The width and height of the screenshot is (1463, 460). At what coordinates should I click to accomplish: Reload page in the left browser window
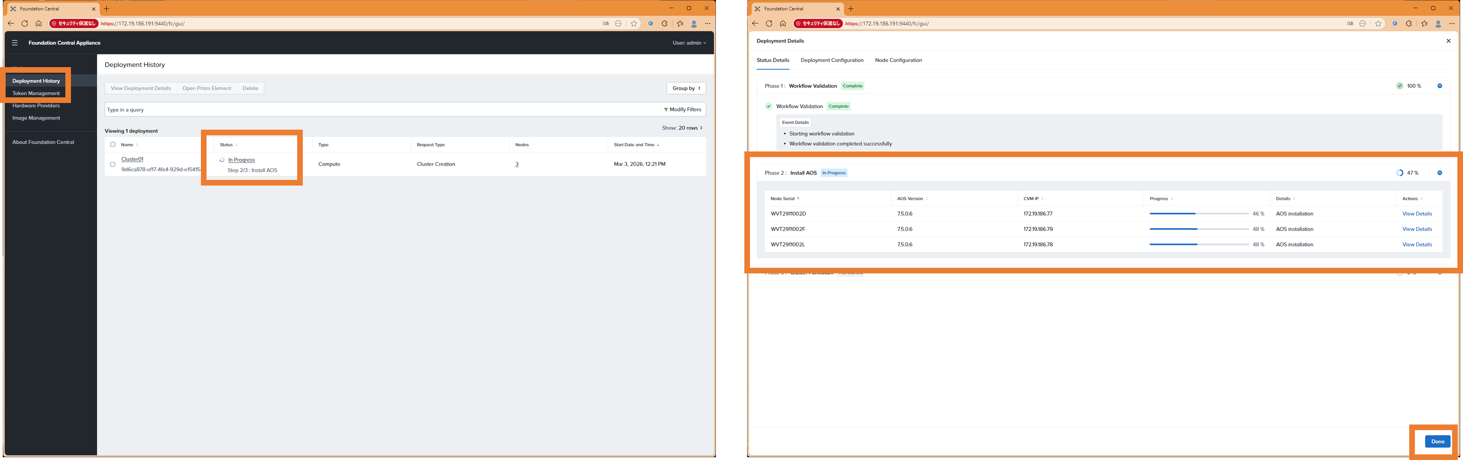pos(25,23)
